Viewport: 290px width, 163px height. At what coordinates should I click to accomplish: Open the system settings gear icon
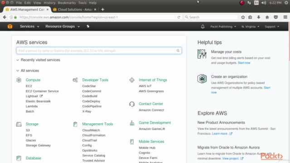[x=286, y=3]
